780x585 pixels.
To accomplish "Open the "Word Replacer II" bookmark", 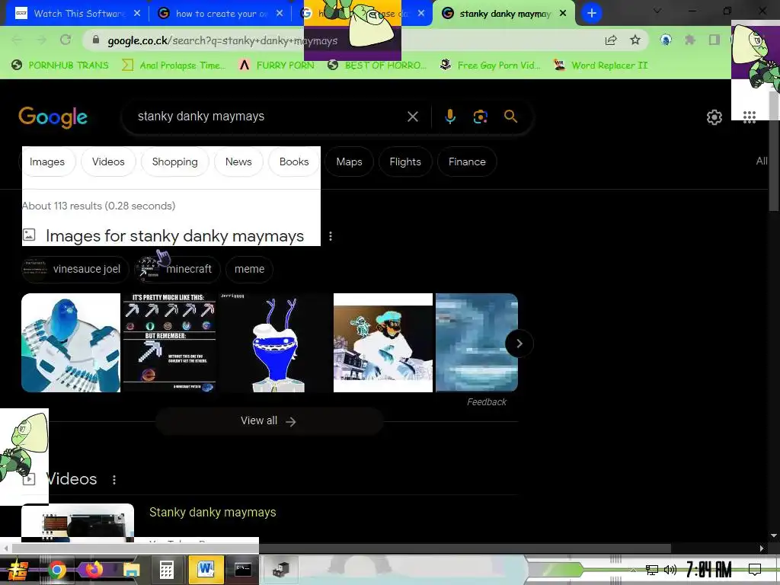I will (x=601, y=66).
